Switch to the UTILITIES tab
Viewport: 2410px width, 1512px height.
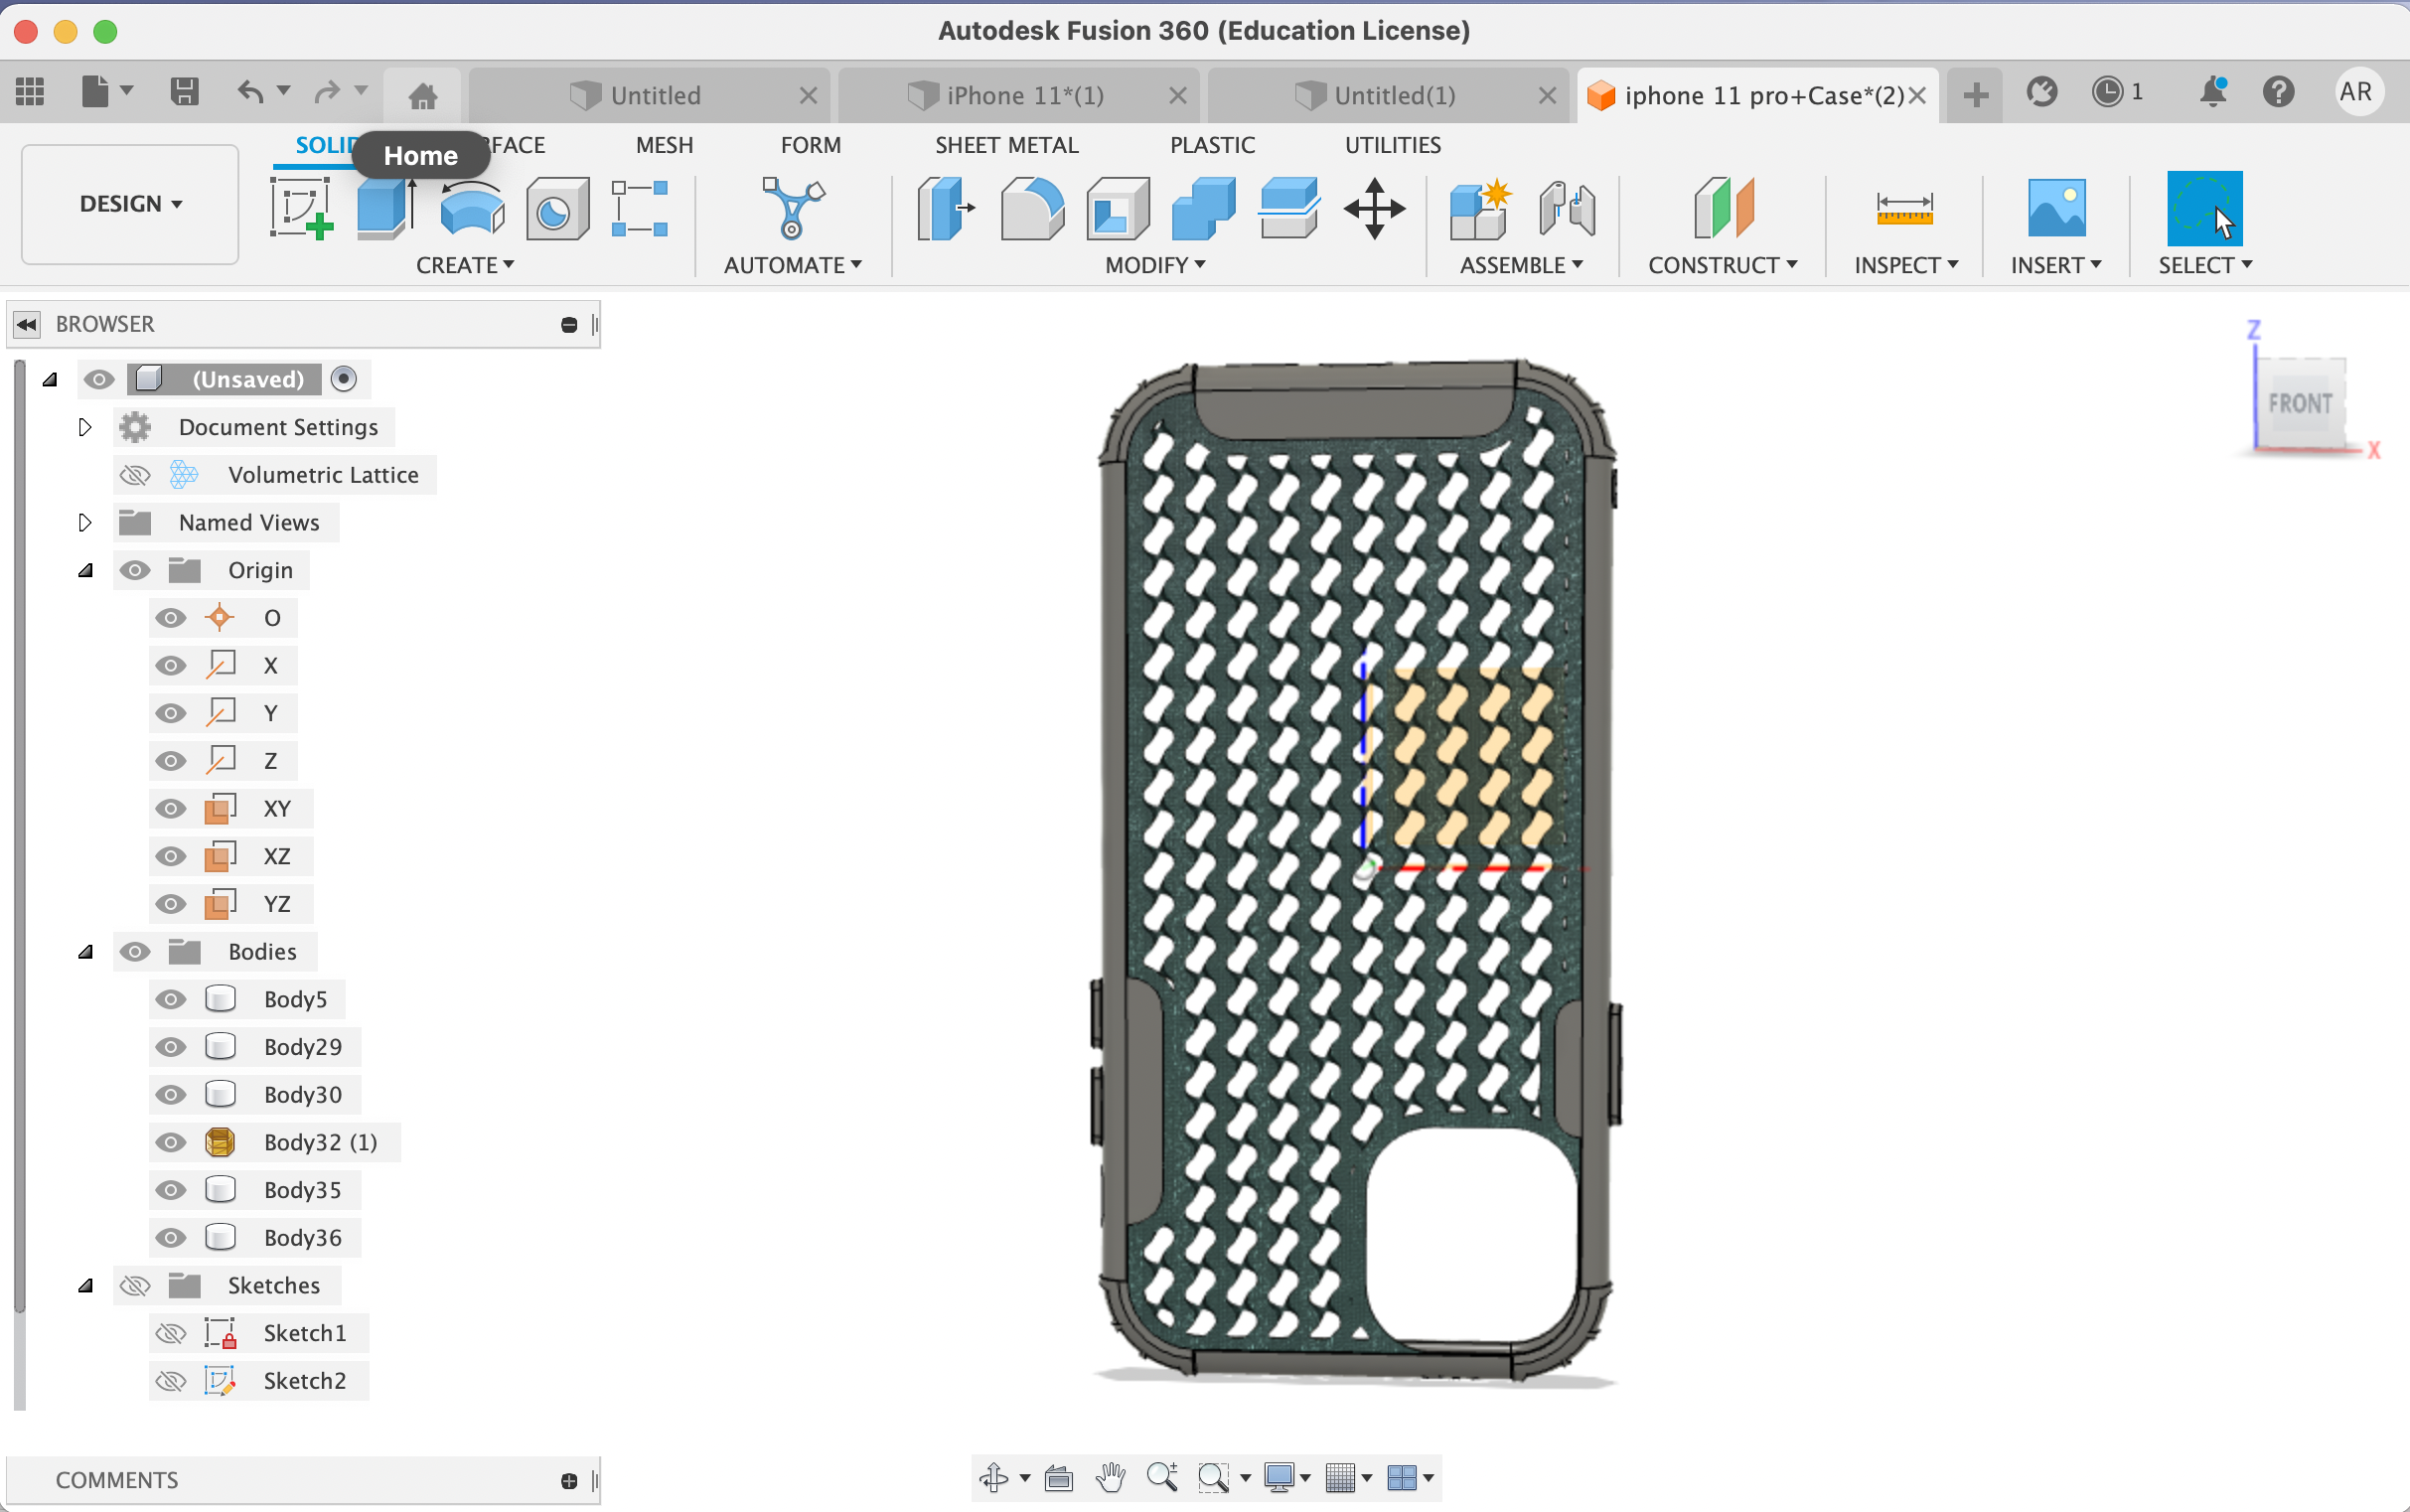coord(1392,145)
